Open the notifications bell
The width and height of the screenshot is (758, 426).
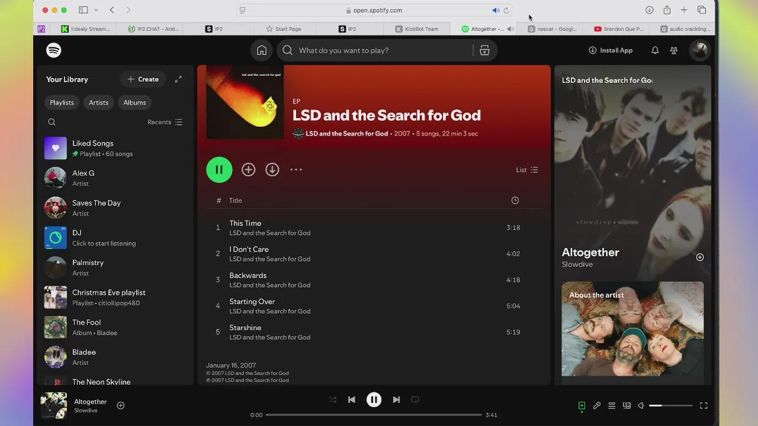point(655,50)
